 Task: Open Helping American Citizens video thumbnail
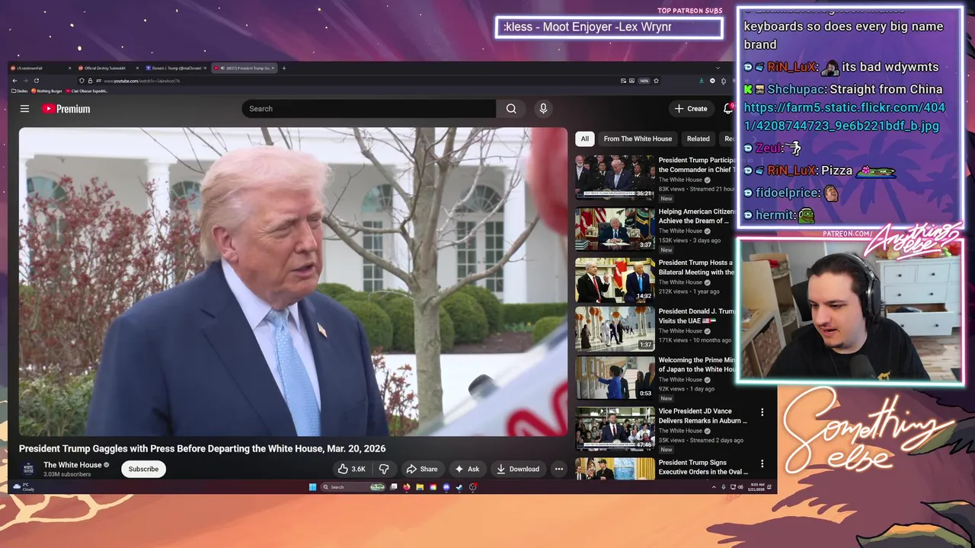(615, 228)
